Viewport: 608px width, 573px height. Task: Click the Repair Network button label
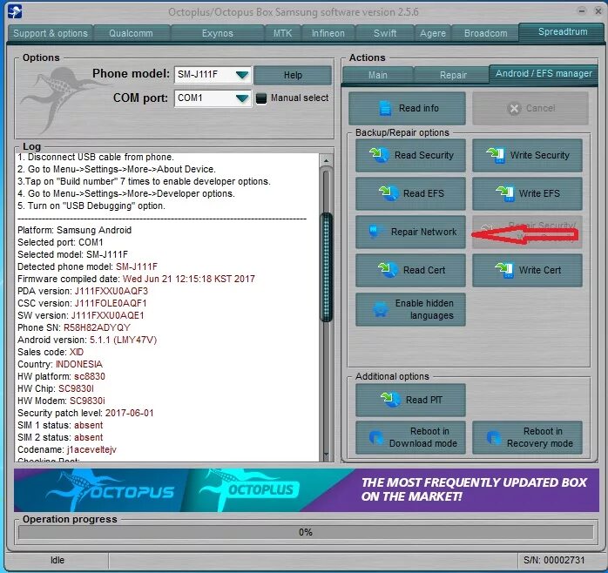423,232
